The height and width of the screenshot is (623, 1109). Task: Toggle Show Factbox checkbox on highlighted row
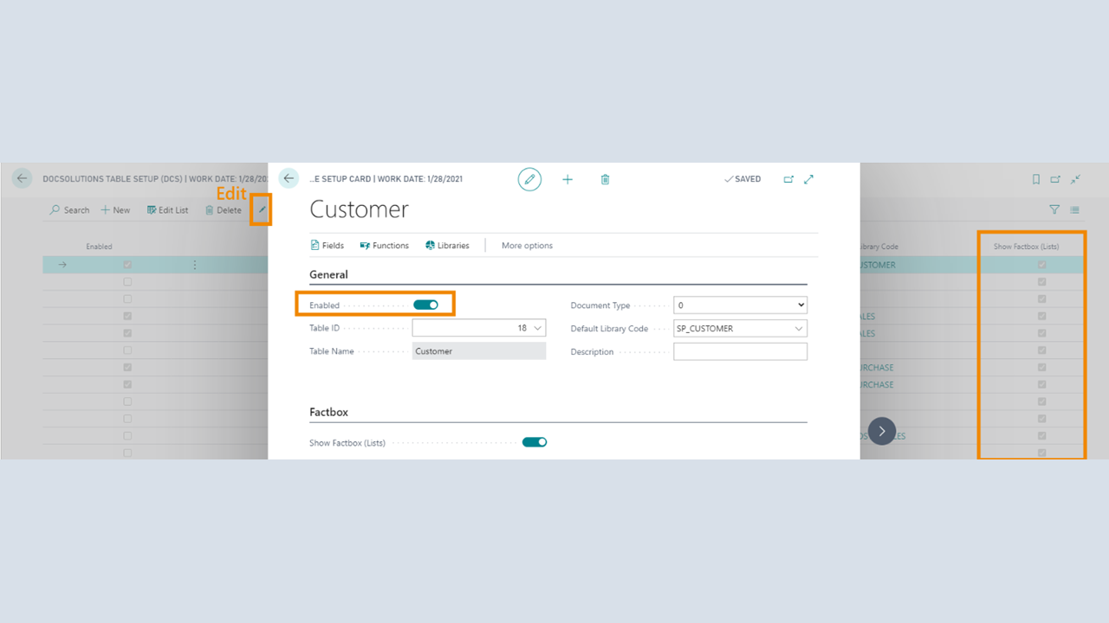click(1041, 265)
